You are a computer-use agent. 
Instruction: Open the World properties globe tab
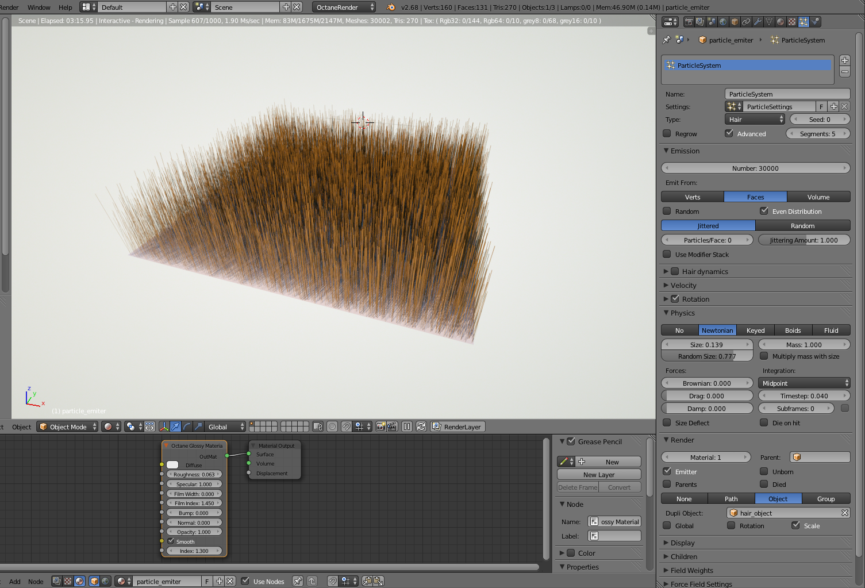pos(723,22)
